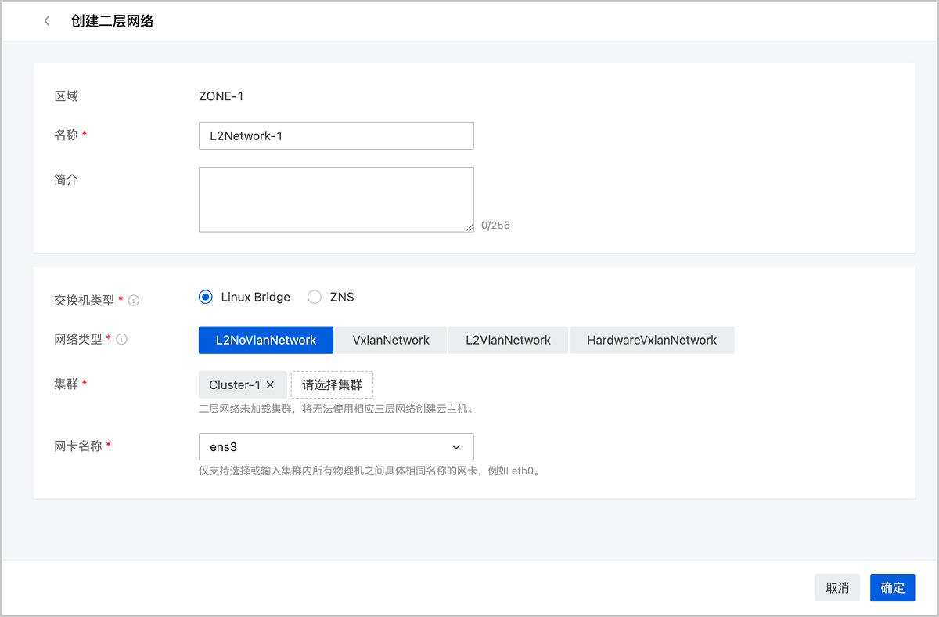This screenshot has width=939, height=617.
Task: Choose the VxlanNetwork network type
Action: click(x=391, y=340)
